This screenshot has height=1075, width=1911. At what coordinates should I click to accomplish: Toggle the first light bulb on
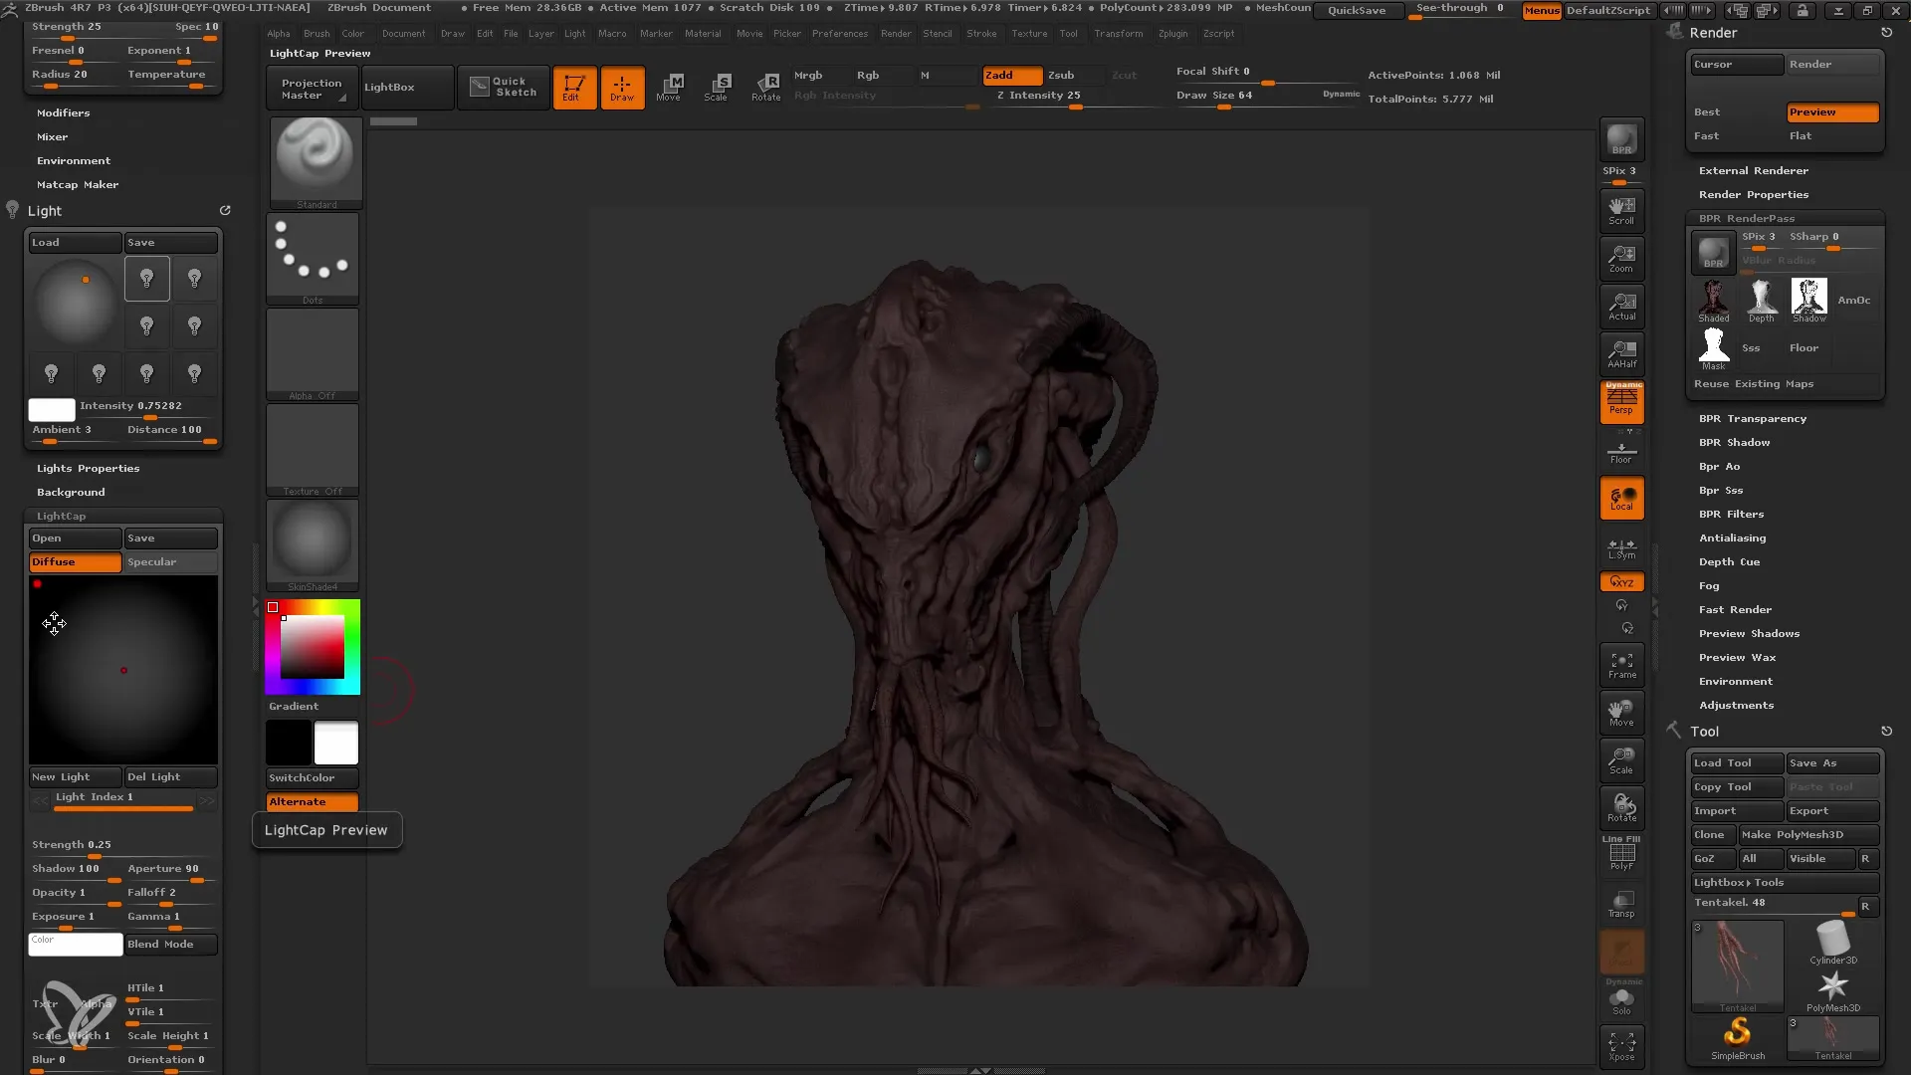click(146, 279)
